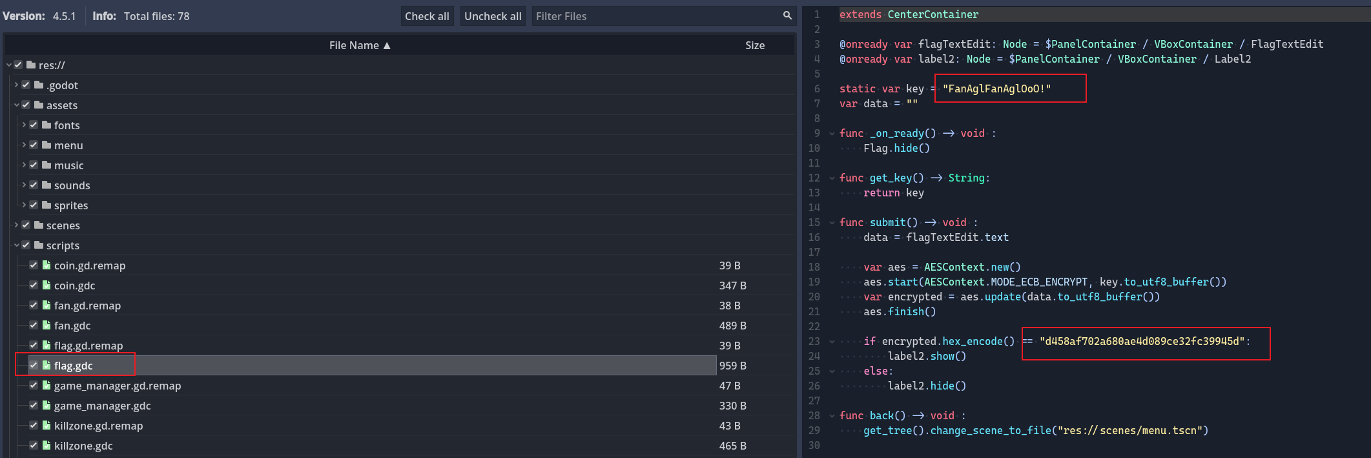Click the killzone.gdc file icon

pyautogui.click(x=46, y=445)
